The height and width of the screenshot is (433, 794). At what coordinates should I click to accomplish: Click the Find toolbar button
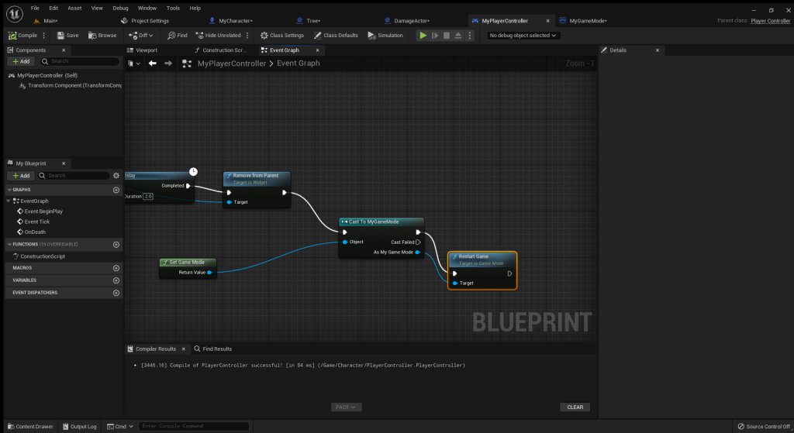click(x=178, y=36)
